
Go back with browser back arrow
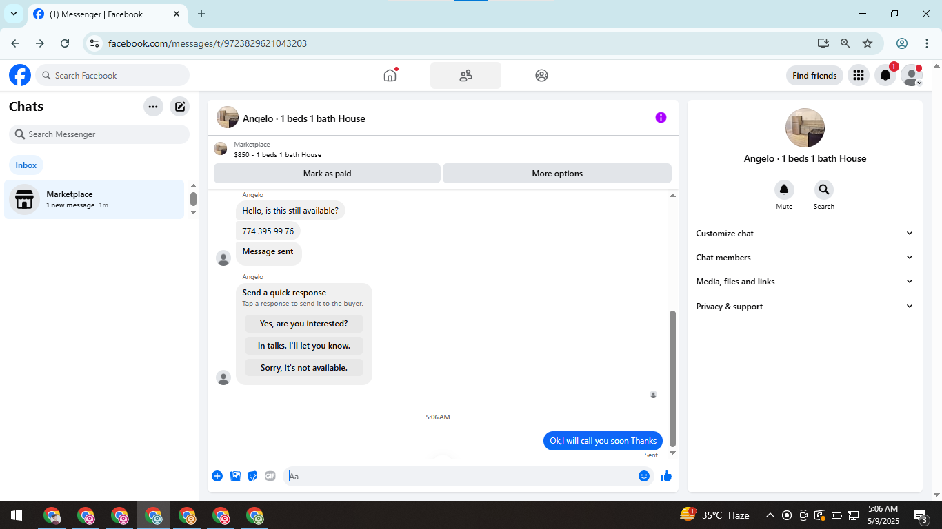click(15, 43)
